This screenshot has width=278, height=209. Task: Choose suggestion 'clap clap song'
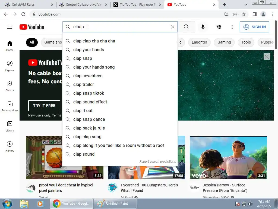pyautogui.click(x=120, y=137)
